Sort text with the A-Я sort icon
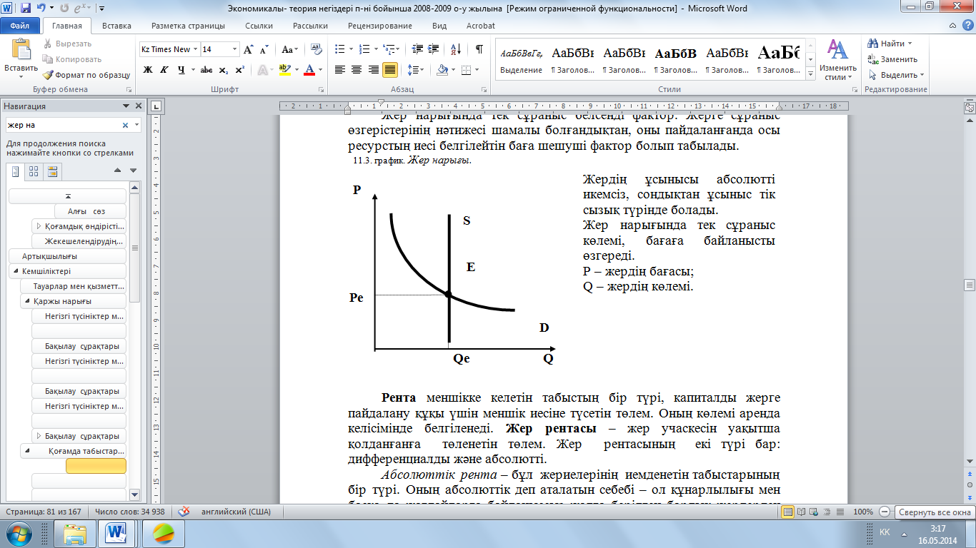 [455, 49]
